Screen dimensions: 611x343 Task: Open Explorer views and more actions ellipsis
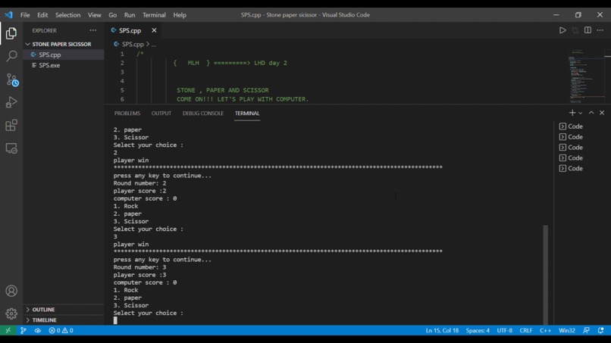coord(92,30)
